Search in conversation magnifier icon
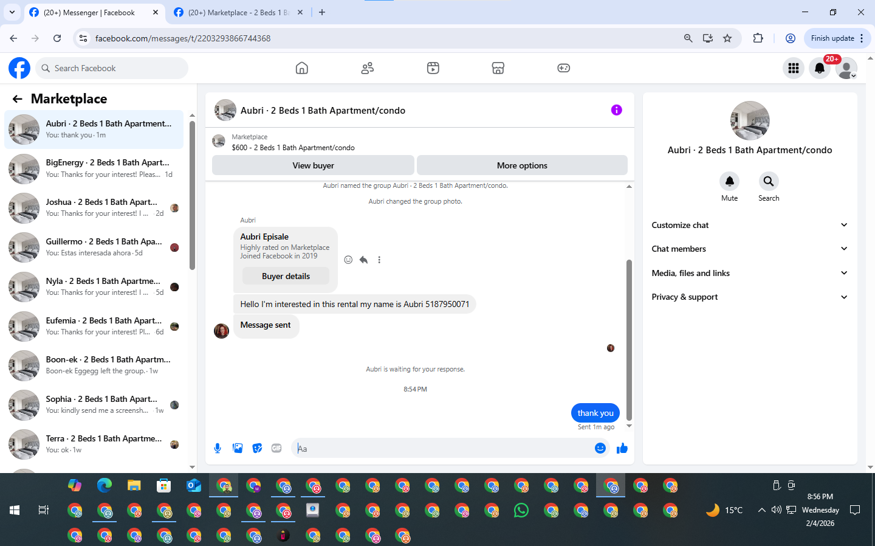 click(x=769, y=181)
